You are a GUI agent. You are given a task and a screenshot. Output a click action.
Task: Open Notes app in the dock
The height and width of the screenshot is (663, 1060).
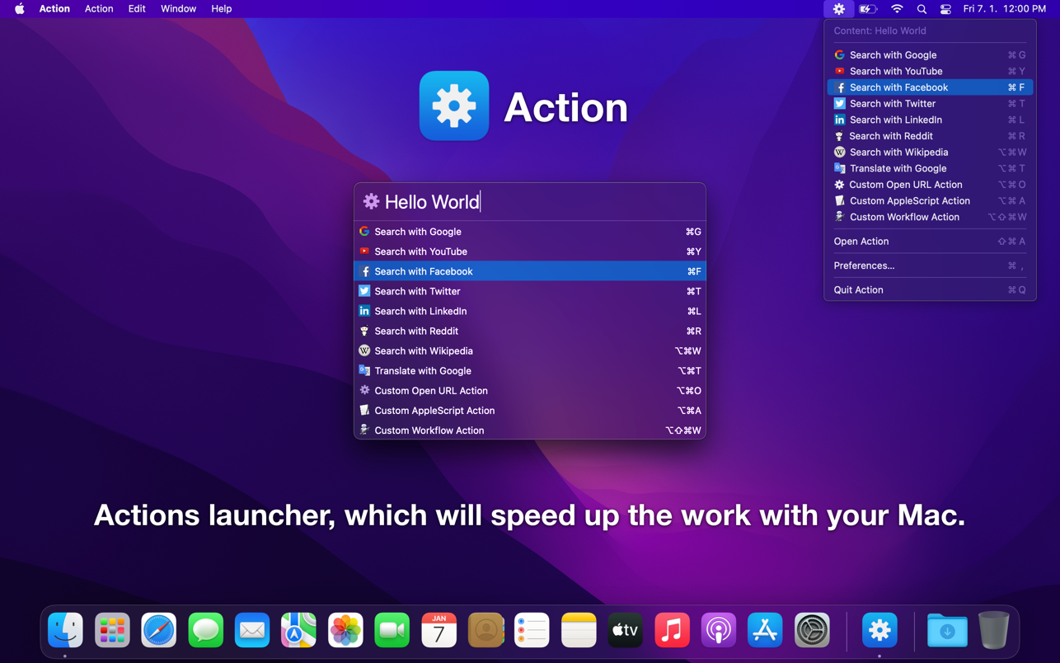(x=579, y=631)
